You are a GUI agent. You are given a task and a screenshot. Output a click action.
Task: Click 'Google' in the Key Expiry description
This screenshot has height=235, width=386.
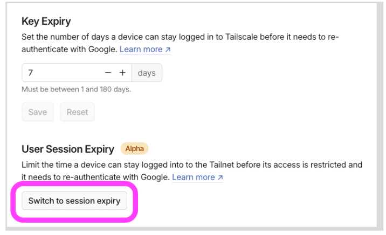102,49
